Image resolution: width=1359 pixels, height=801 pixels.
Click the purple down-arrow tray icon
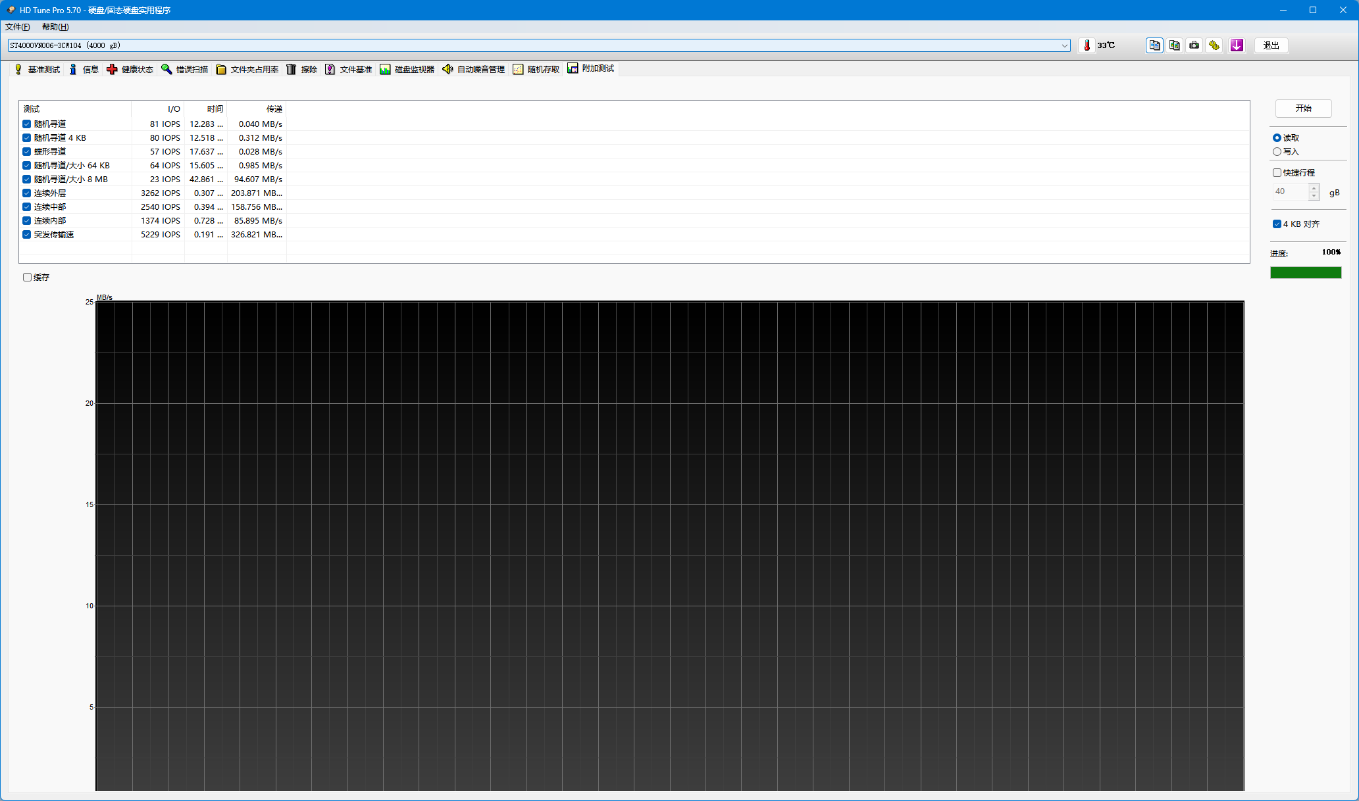[1237, 45]
